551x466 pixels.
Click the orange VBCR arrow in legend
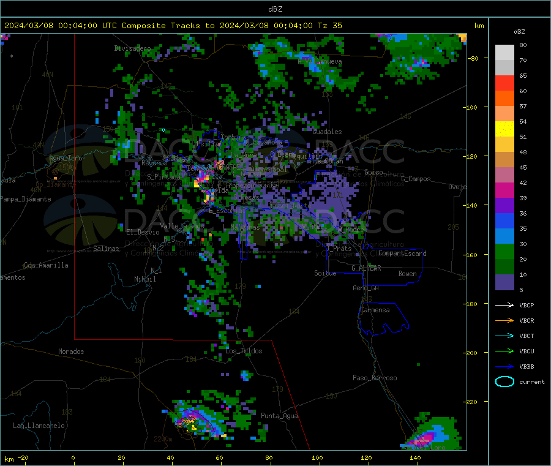tap(504, 320)
